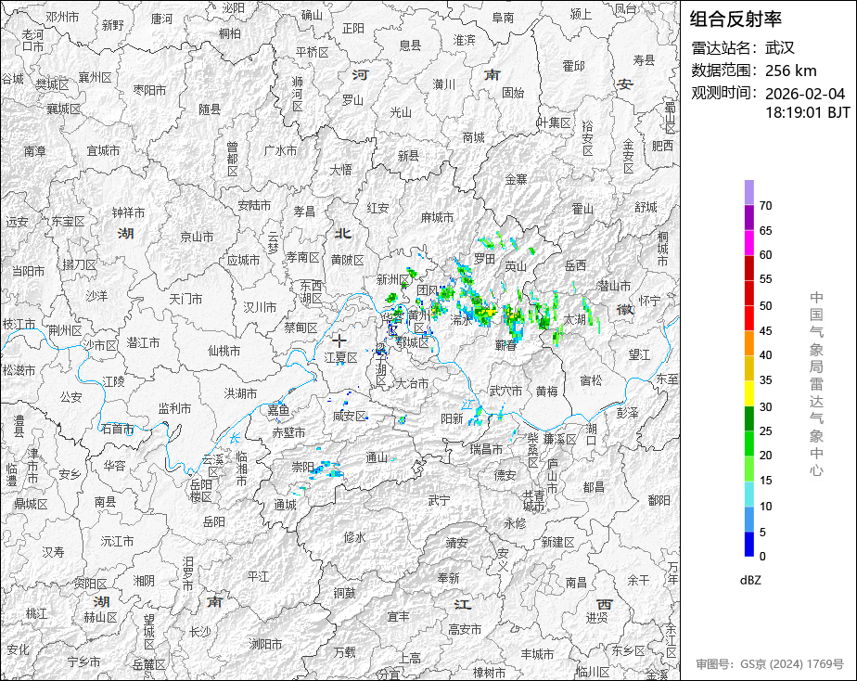This screenshot has width=857, height=681.
Task: Click the 金寨 map label
Action: click(516, 179)
